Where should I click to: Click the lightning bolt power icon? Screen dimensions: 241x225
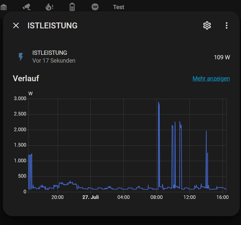click(21, 57)
